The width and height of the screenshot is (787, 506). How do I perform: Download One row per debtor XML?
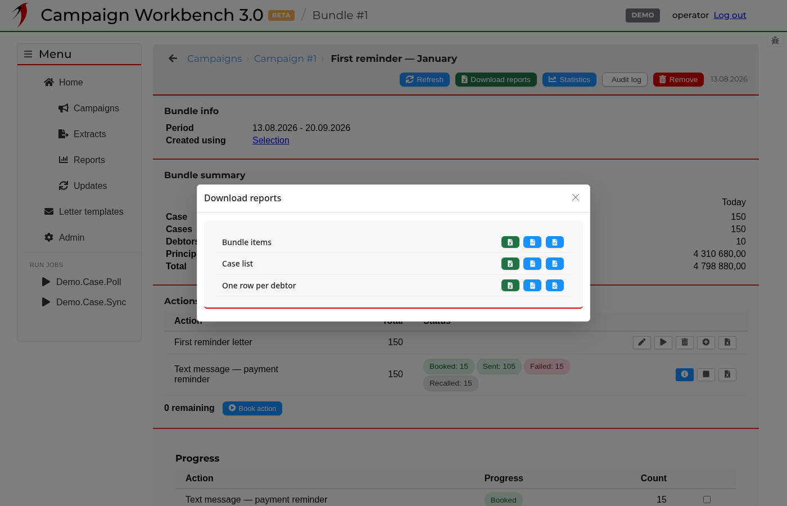[554, 286]
